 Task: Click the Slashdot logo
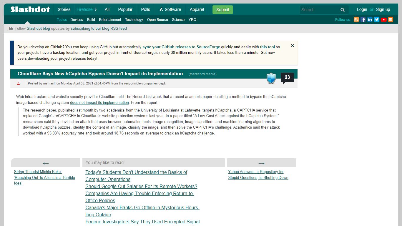tap(30, 9)
